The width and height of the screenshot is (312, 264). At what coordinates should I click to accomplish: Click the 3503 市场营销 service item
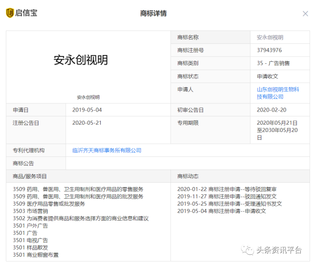point(30,211)
